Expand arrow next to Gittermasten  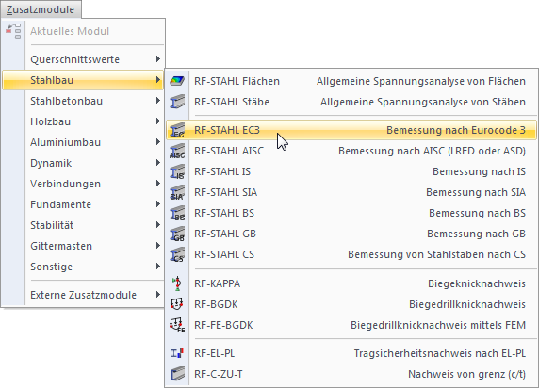pyautogui.click(x=157, y=246)
